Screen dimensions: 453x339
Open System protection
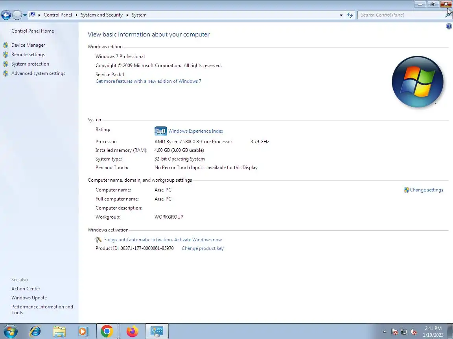point(30,64)
